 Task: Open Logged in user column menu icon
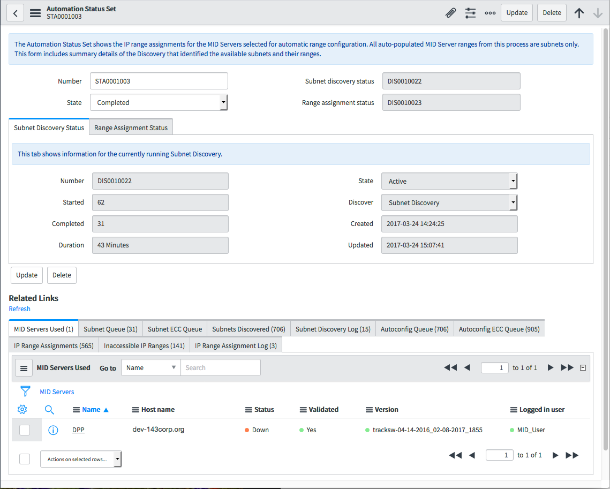[x=514, y=410]
